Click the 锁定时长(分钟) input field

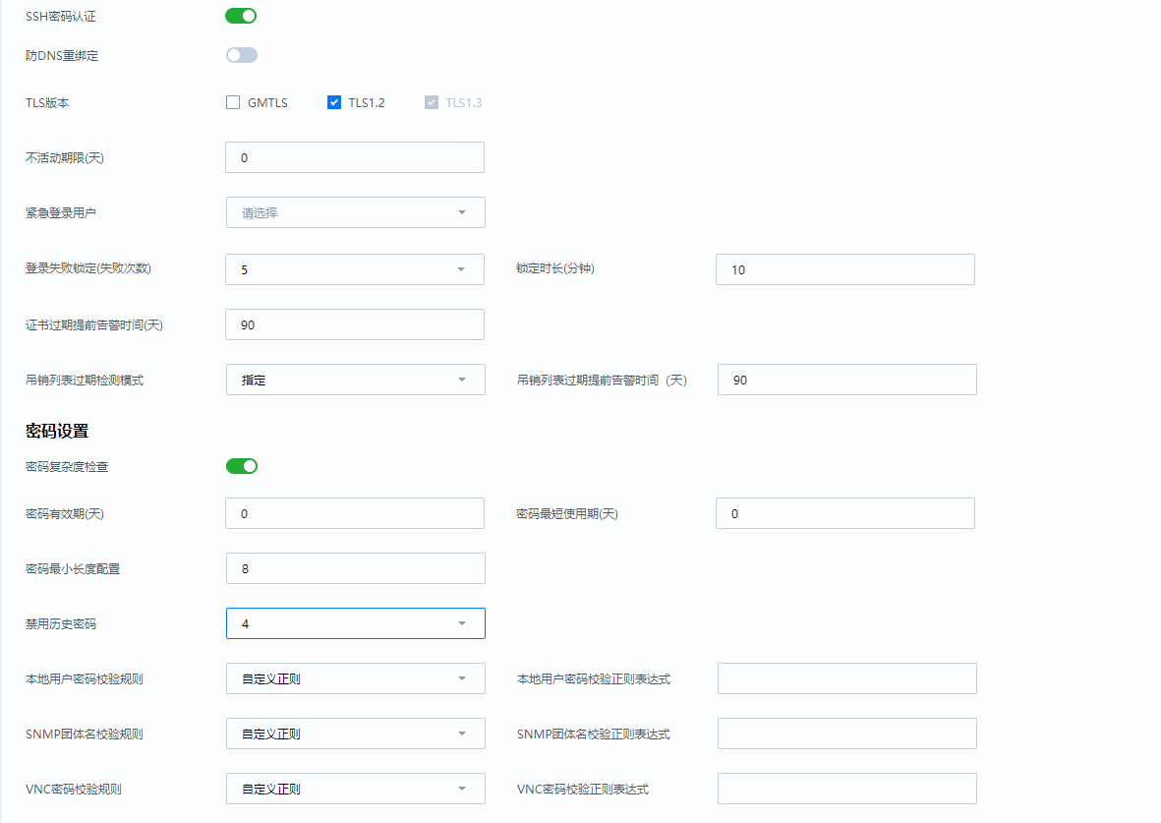click(x=844, y=269)
